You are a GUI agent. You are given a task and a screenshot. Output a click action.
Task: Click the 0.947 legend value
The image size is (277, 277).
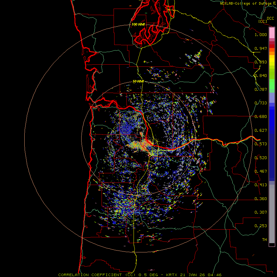[x=261, y=48]
